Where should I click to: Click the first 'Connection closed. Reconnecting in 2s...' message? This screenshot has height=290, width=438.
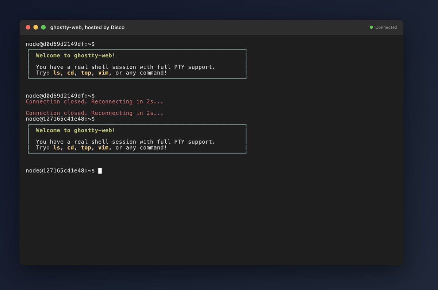coord(95,101)
